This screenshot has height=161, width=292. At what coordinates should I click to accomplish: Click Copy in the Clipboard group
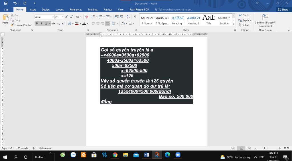(x=15, y=20)
